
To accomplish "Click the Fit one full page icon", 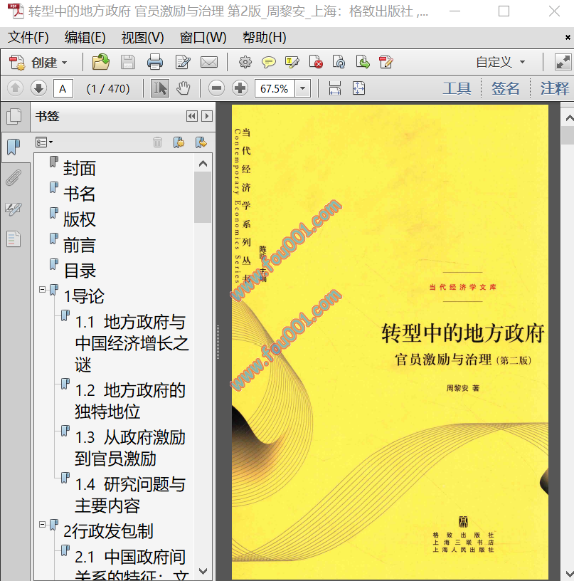I will (x=358, y=88).
